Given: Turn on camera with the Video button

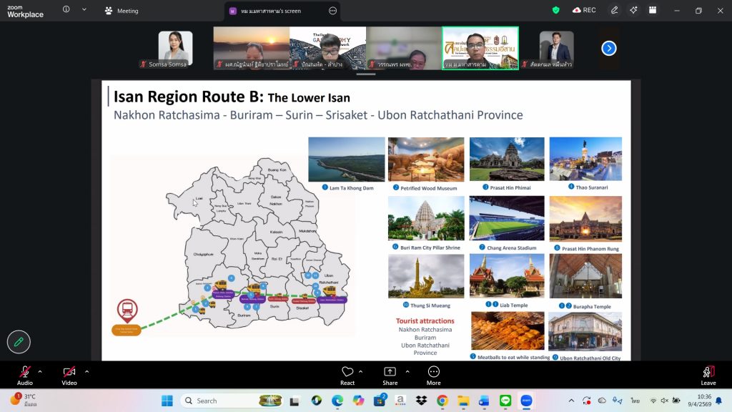Looking at the screenshot, I should (69, 375).
